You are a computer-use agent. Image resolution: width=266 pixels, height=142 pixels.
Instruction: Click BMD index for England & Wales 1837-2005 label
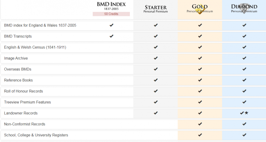click(40, 25)
